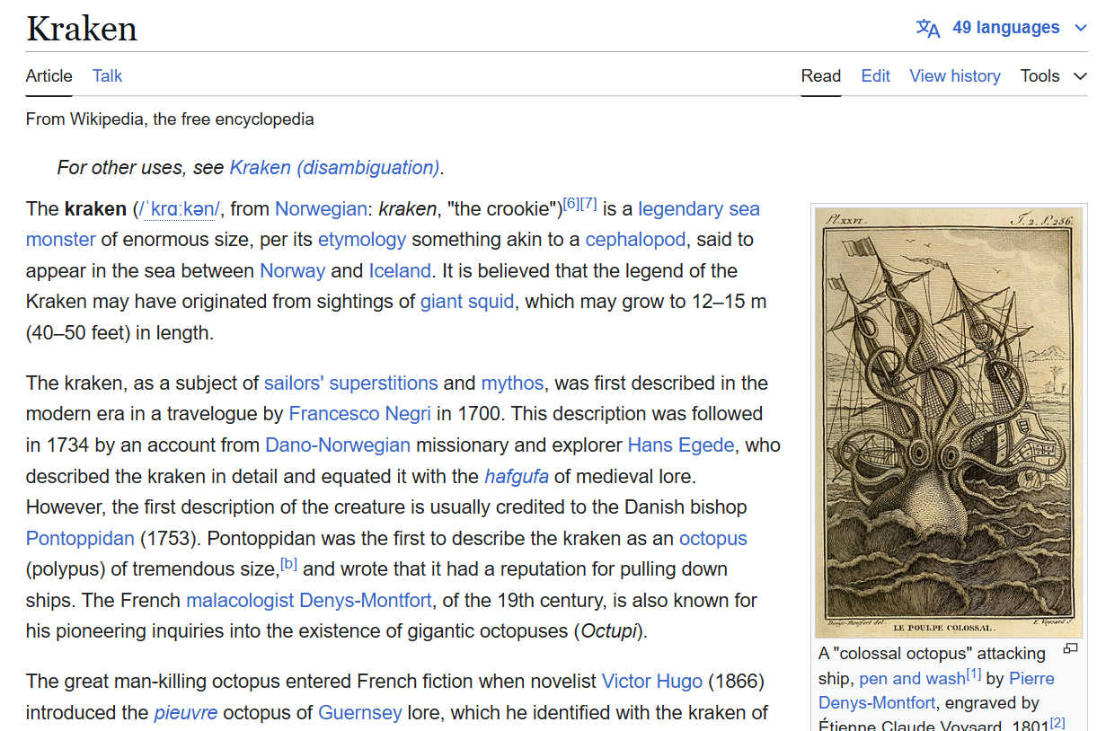Open the Dano-Norwegian link
Image resolution: width=1097 pixels, height=731 pixels.
coord(338,445)
